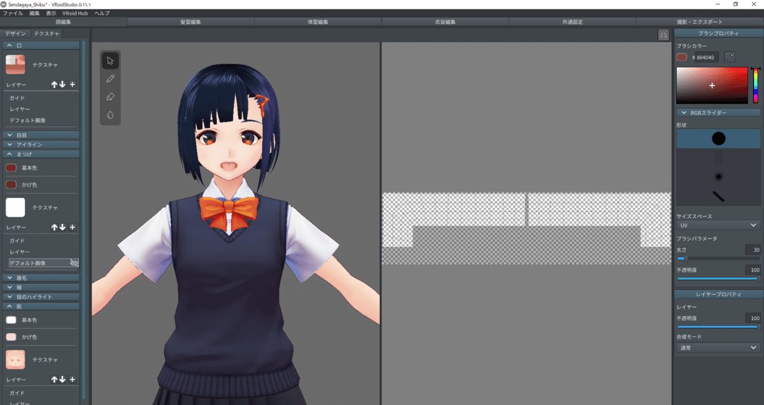
Task: Click the brush color swatch next to #804040
Action: tap(682, 57)
